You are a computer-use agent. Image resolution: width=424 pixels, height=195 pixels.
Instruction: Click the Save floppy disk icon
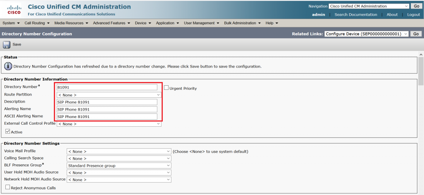click(x=7, y=44)
